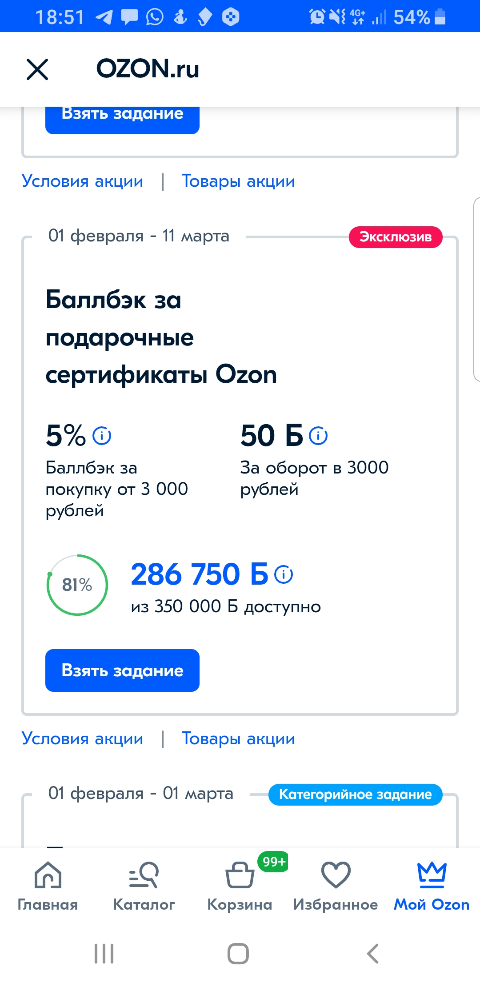
Task: Open lower Условия акции link
Action: tap(82, 739)
